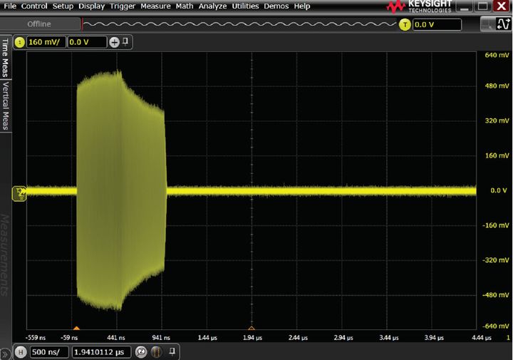The height and width of the screenshot is (360, 513).
Task: Click the grayed acquisition icon beside sweep icon
Action: 487,24
